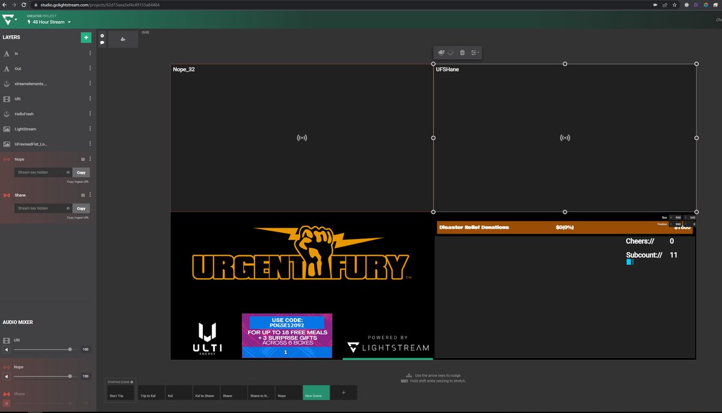Switch to Nope scene
Screen dimensions: 722x413
click(x=289, y=393)
